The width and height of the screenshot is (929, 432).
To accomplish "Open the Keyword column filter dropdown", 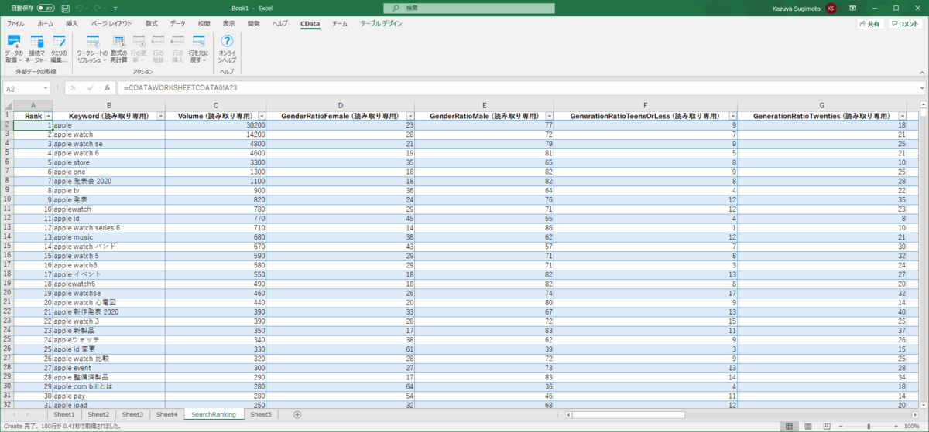I will [x=160, y=116].
